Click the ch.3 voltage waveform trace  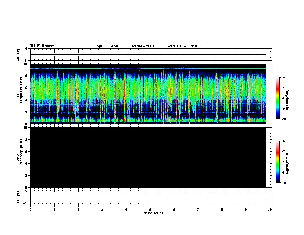[x=148, y=197]
